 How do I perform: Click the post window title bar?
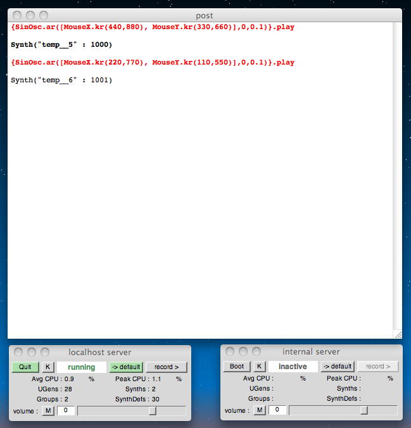pyautogui.click(x=205, y=15)
